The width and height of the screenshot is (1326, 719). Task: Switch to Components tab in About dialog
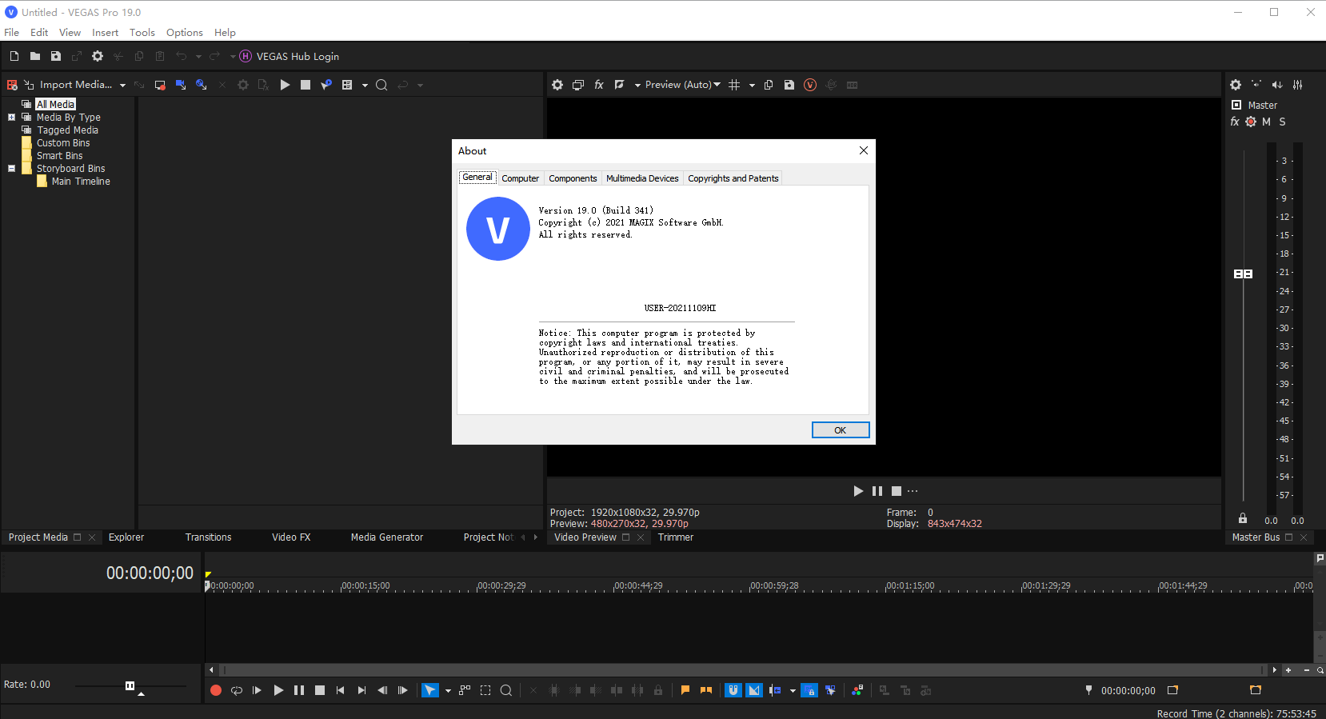(x=573, y=178)
